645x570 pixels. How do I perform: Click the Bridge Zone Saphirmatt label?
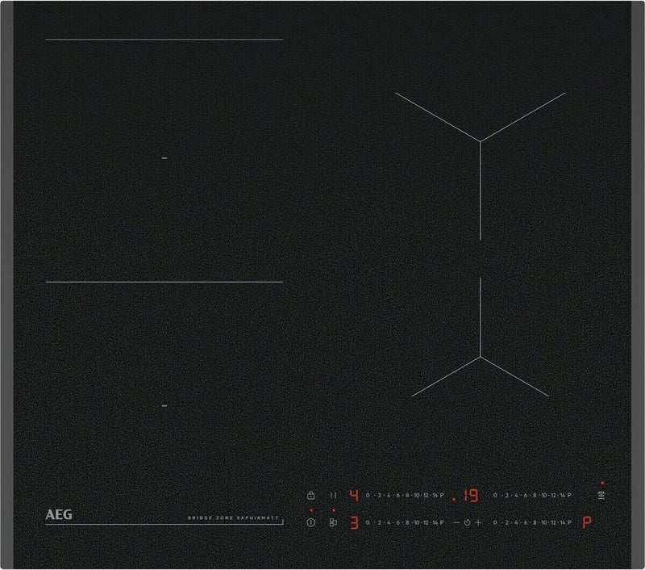(x=234, y=517)
